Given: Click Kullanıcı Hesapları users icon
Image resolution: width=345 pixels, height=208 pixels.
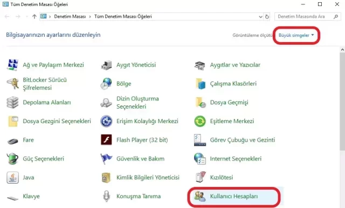Looking at the screenshot, I should click(200, 196).
